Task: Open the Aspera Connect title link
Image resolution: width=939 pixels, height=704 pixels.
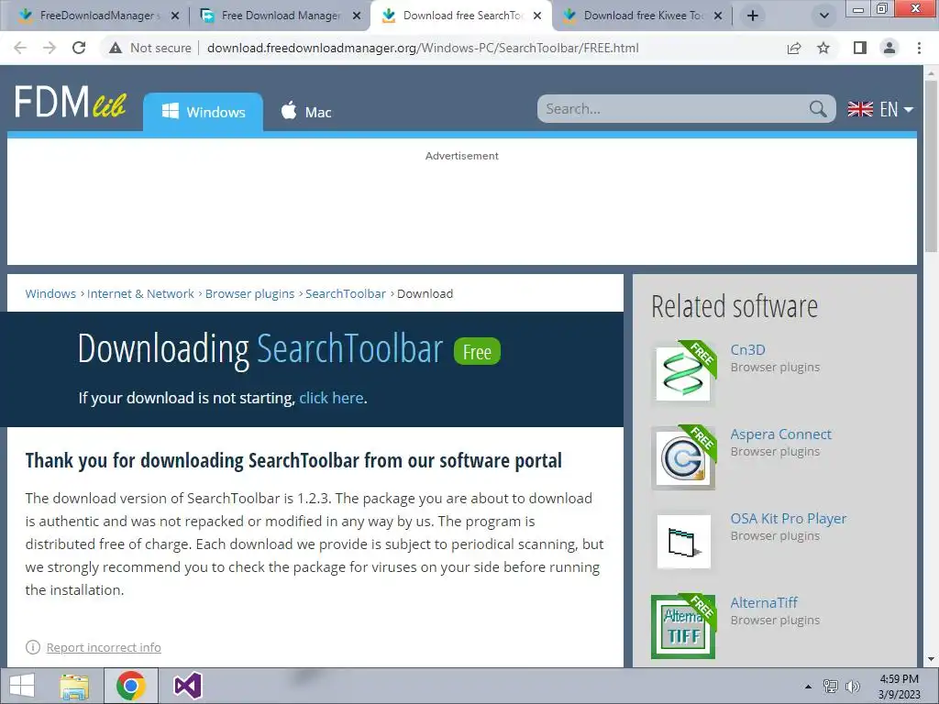Action: [781, 434]
